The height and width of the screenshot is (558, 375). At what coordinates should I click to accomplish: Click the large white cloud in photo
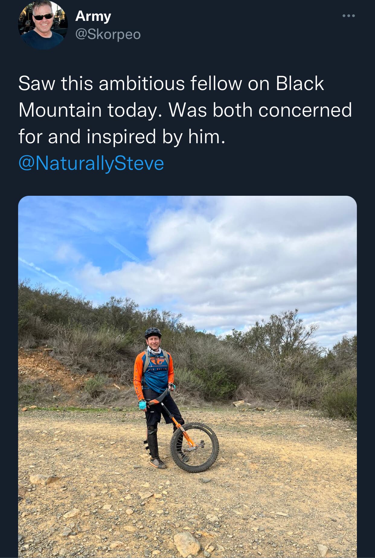coord(248,260)
